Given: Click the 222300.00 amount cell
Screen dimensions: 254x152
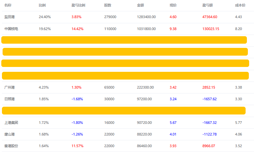Looking at the screenshot, I should pyautogui.click(x=145, y=87).
